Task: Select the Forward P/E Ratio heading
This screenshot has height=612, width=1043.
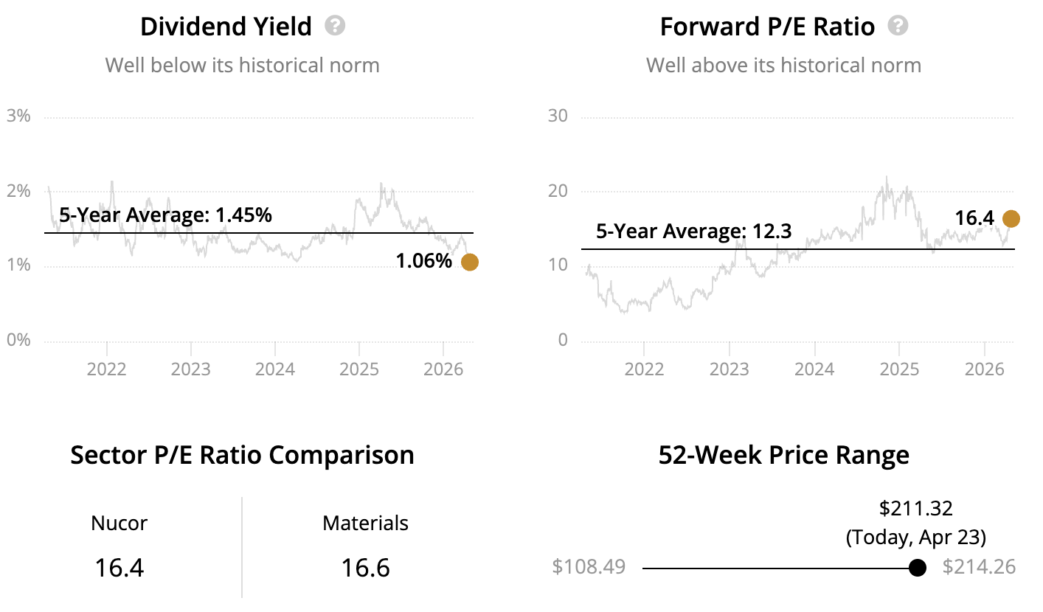Action: tap(767, 27)
